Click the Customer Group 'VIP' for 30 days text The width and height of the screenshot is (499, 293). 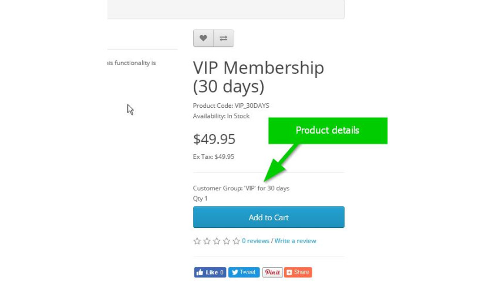pyautogui.click(x=241, y=188)
